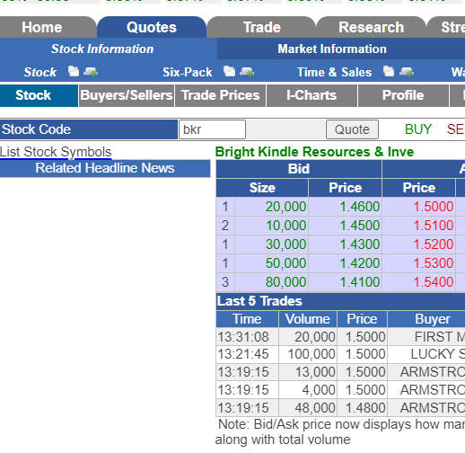465x453 pixels.
Task: Click bid price 1.4600
Action: coord(360,207)
